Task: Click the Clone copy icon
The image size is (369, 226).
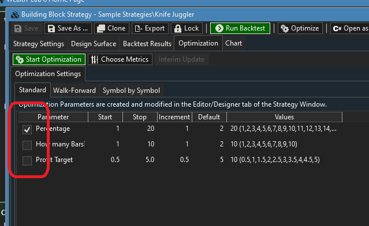Action: 101,28
